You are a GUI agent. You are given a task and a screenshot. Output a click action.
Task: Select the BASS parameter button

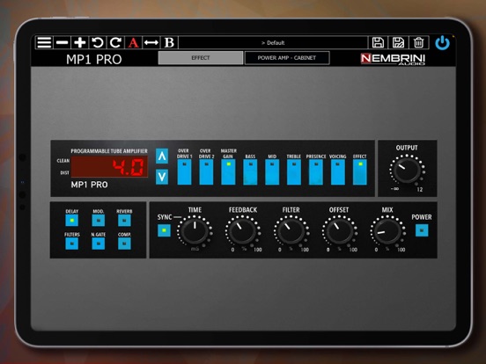[250, 171]
